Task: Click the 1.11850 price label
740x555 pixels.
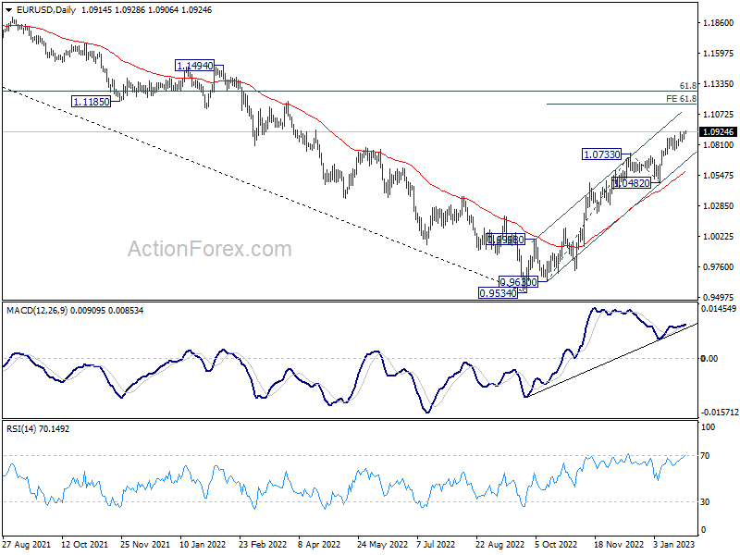Action: pyautogui.click(x=91, y=102)
